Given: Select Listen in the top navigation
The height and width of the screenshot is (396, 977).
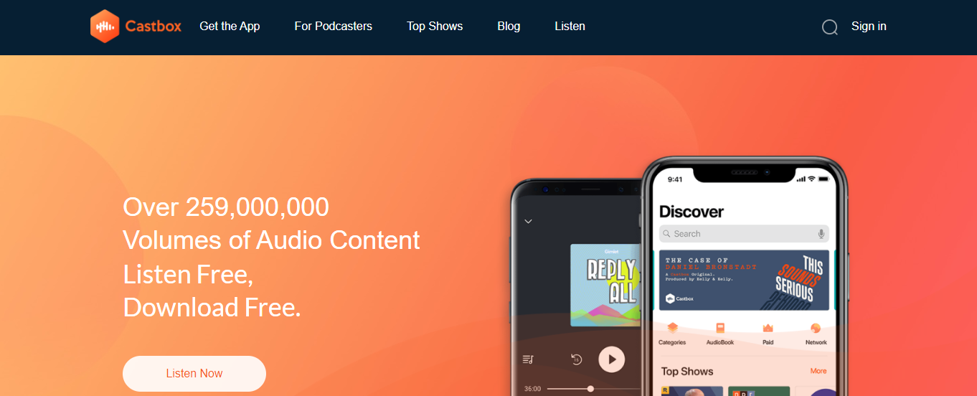Looking at the screenshot, I should (x=570, y=27).
